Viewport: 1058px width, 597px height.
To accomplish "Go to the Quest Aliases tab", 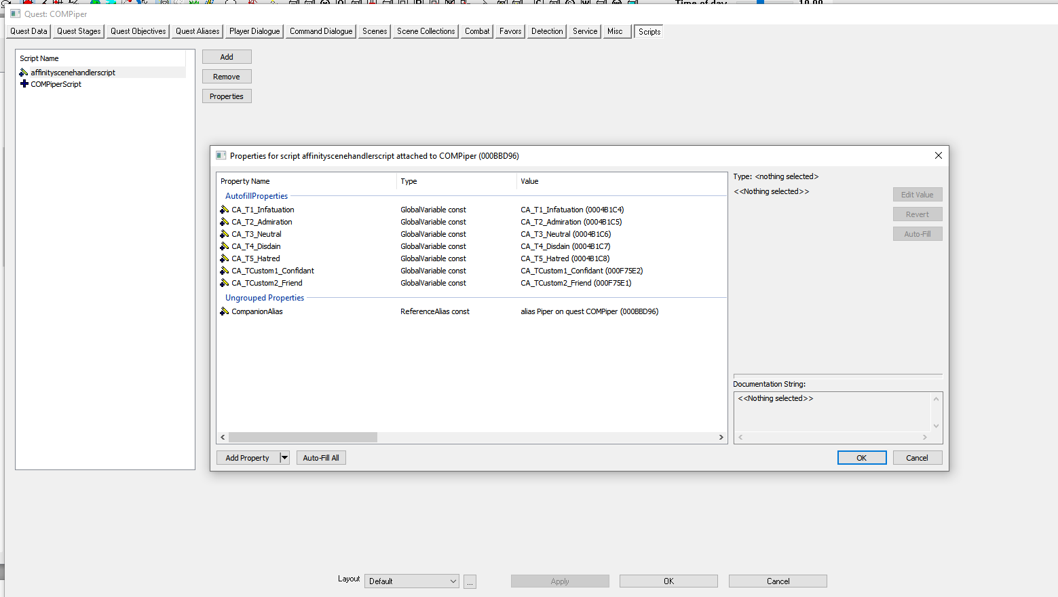I will 197,31.
